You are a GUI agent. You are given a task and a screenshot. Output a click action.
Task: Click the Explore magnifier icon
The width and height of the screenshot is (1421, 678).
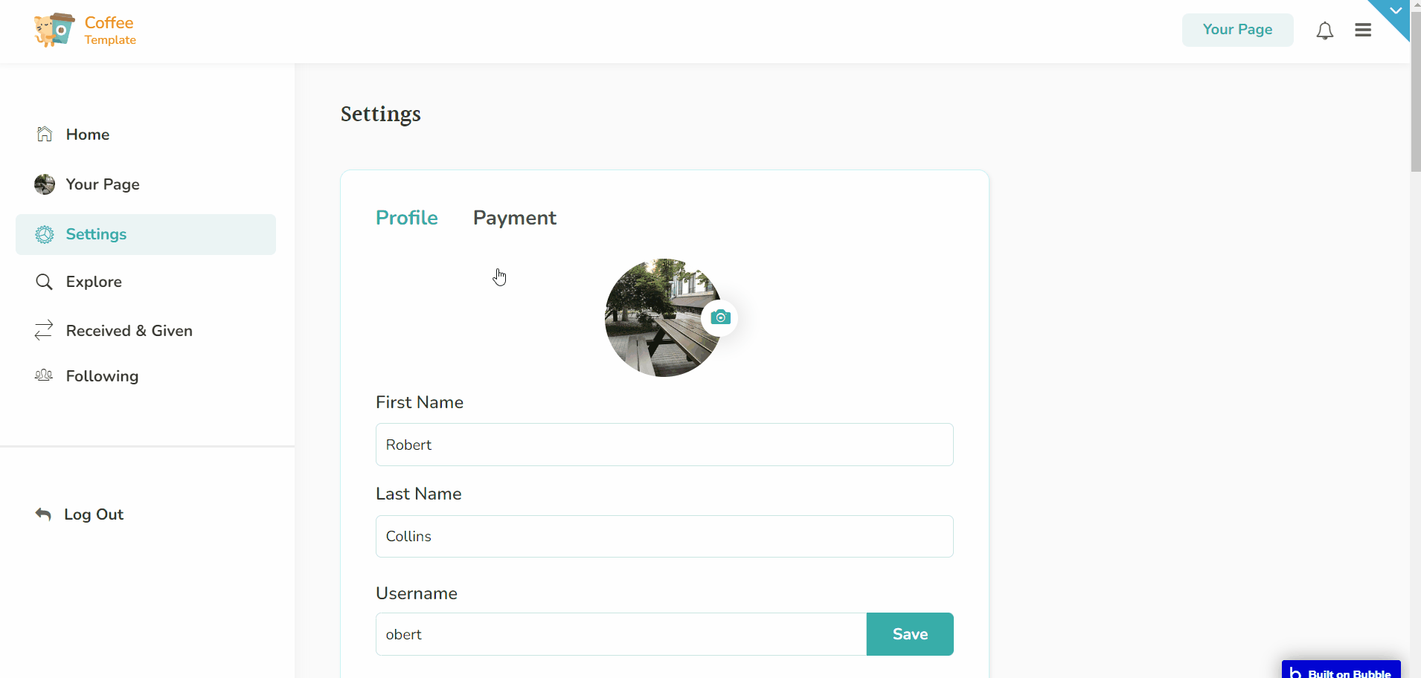pyautogui.click(x=45, y=282)
